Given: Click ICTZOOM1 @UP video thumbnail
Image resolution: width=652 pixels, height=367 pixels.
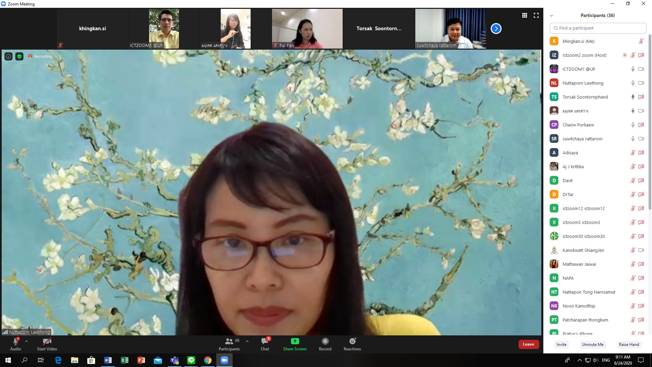Looking at the screenshot, I should (164, 29).
